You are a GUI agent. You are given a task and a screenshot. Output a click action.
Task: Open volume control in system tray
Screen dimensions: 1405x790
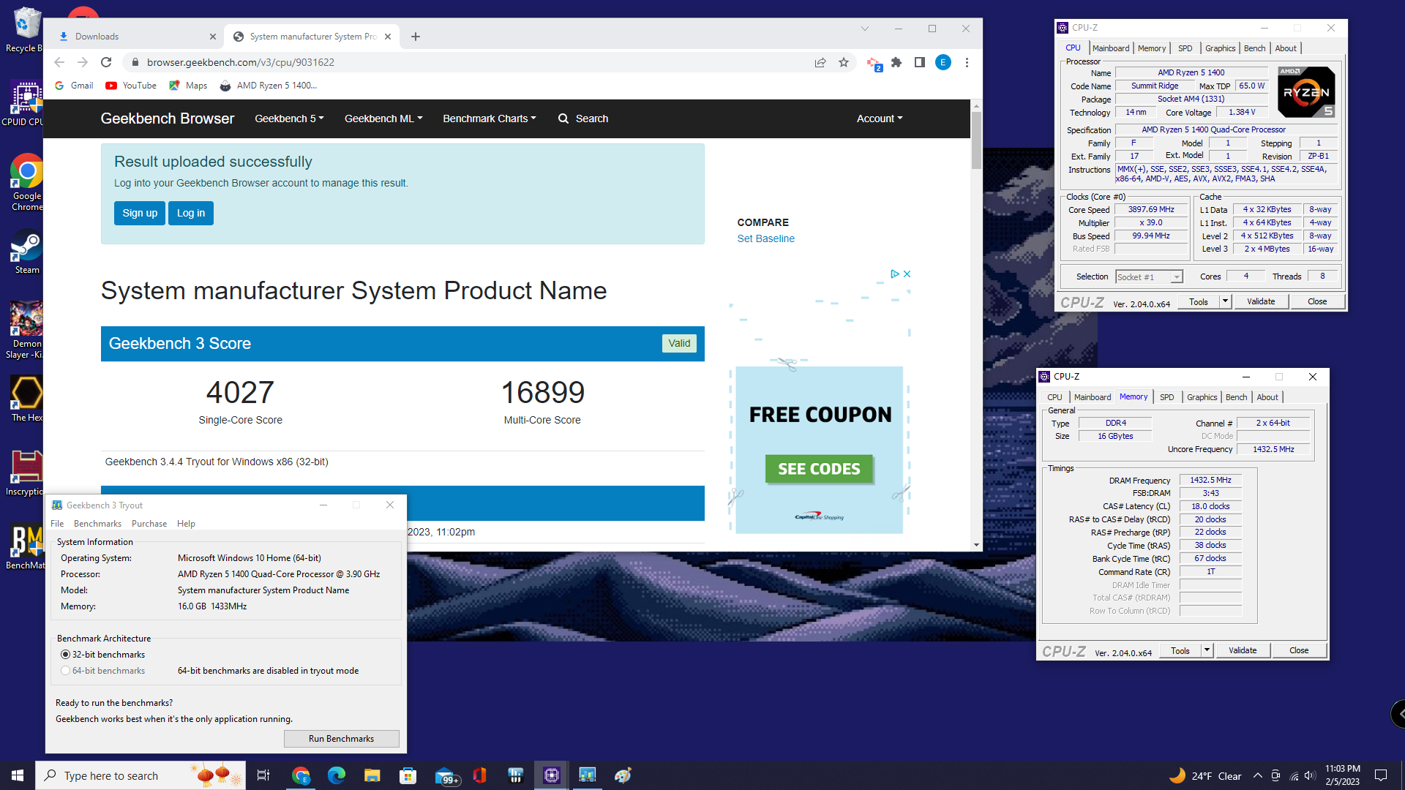coord(1310,775)
